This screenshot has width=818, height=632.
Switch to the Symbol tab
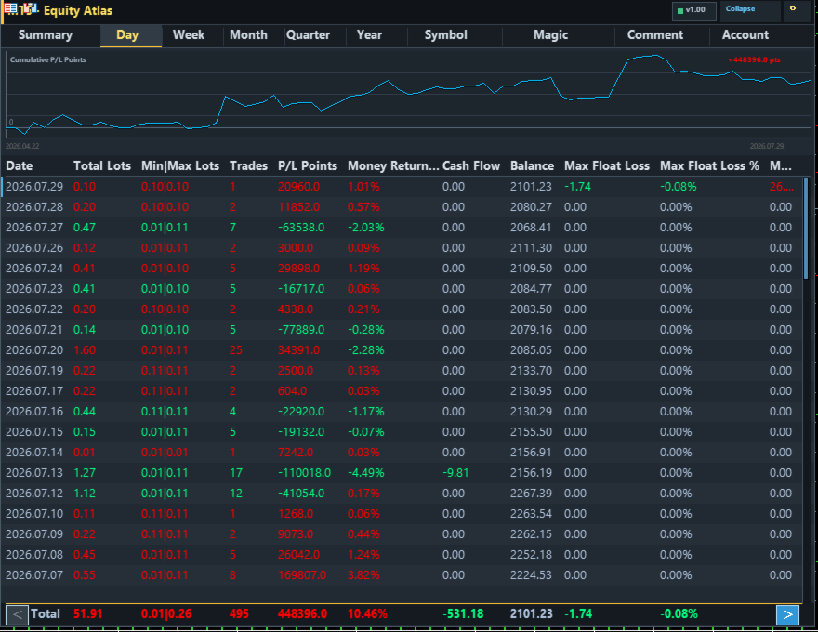[446, 35]
